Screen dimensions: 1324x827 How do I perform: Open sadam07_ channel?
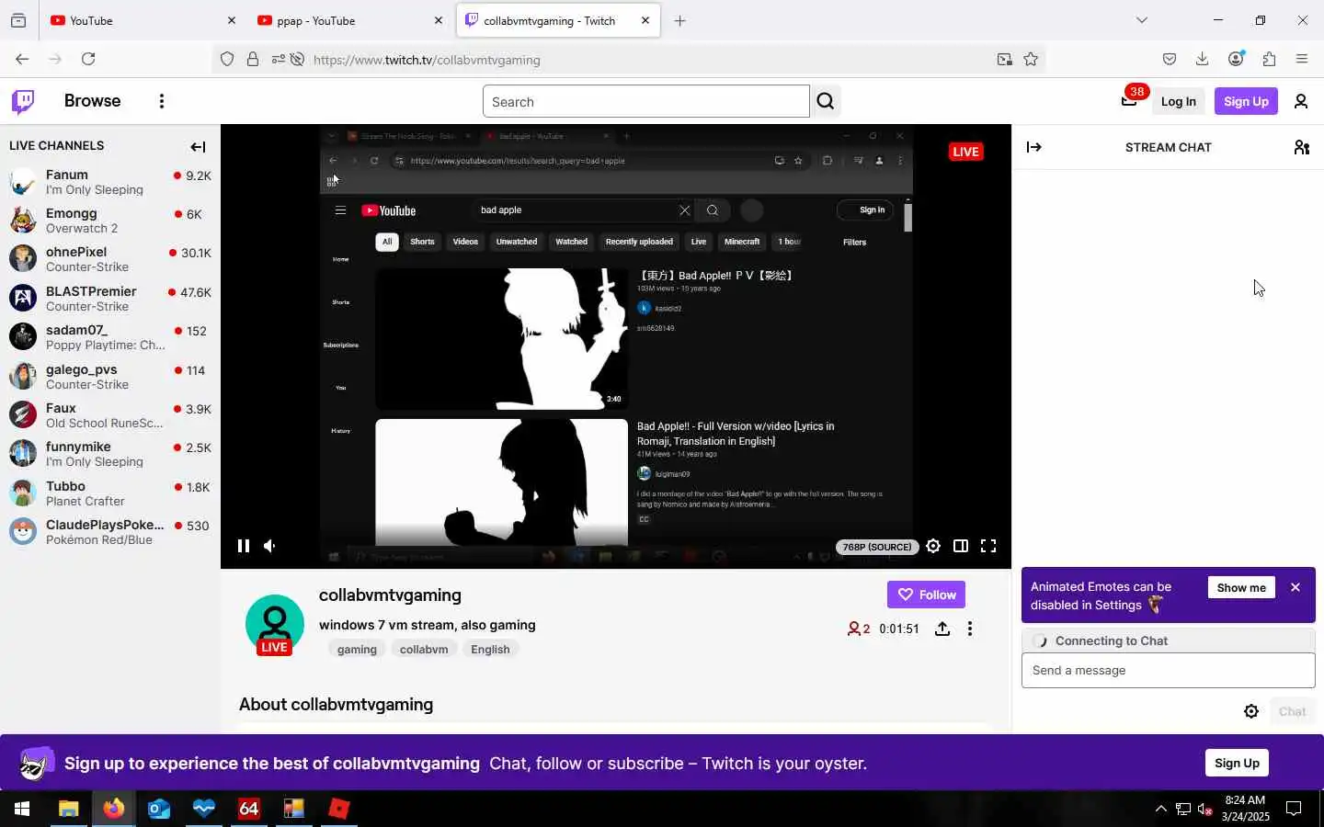pyautogui.click(x=110, y=337)
